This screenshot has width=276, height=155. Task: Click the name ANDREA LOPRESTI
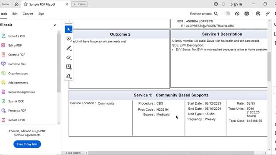(x=199, y=21)
